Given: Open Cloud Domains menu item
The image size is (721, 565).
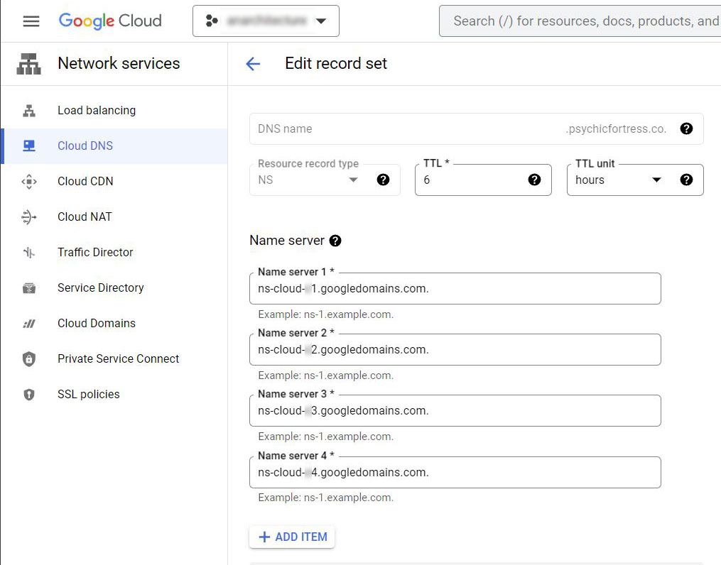Looking at the screenshot, I should click(114, 324).
